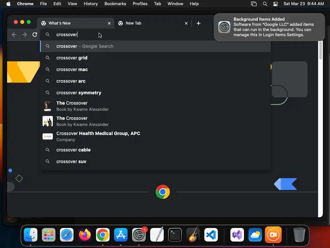
Task: Select the 'crossover symmetry' suggestion
Action: tap(155, 93)
